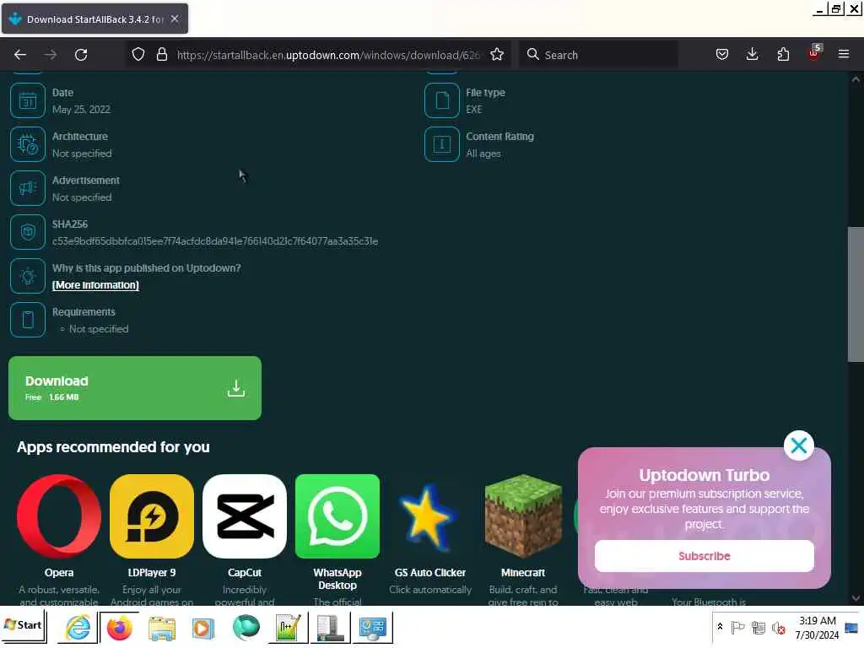Screen dimensions: 864x648
Task: Open the Start menu
Action: tap(23, 625)
